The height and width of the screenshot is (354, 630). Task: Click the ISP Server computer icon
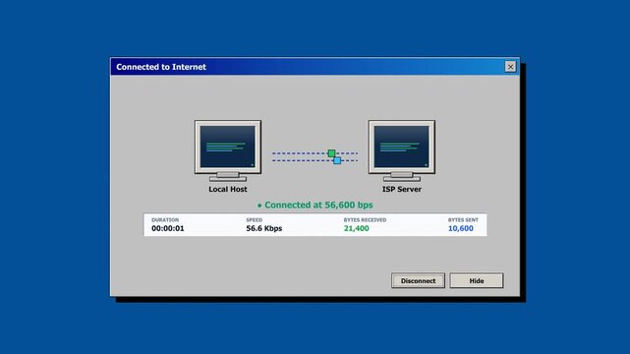(x=401, y=150)
